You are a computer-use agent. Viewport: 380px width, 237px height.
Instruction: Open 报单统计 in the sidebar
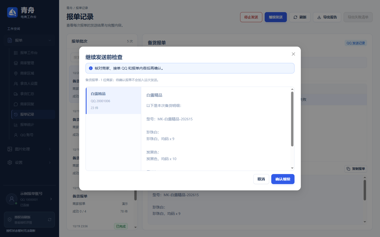click(x=33, y=125)
